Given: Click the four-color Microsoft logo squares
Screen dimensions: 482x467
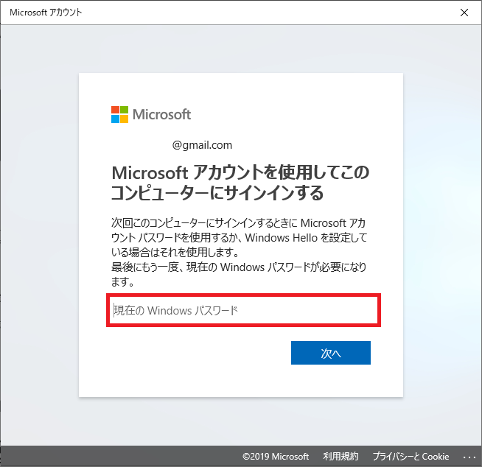Looking at the screenshot, I should tap(119, 114).
